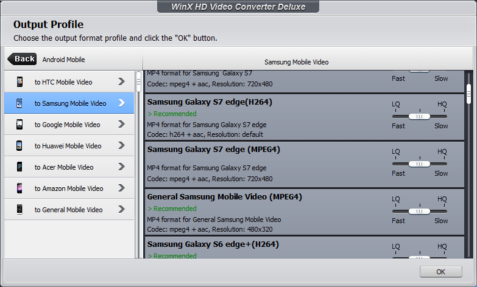Confirm selection with OK button
477x287 pixels.
[x=441, y=272]
